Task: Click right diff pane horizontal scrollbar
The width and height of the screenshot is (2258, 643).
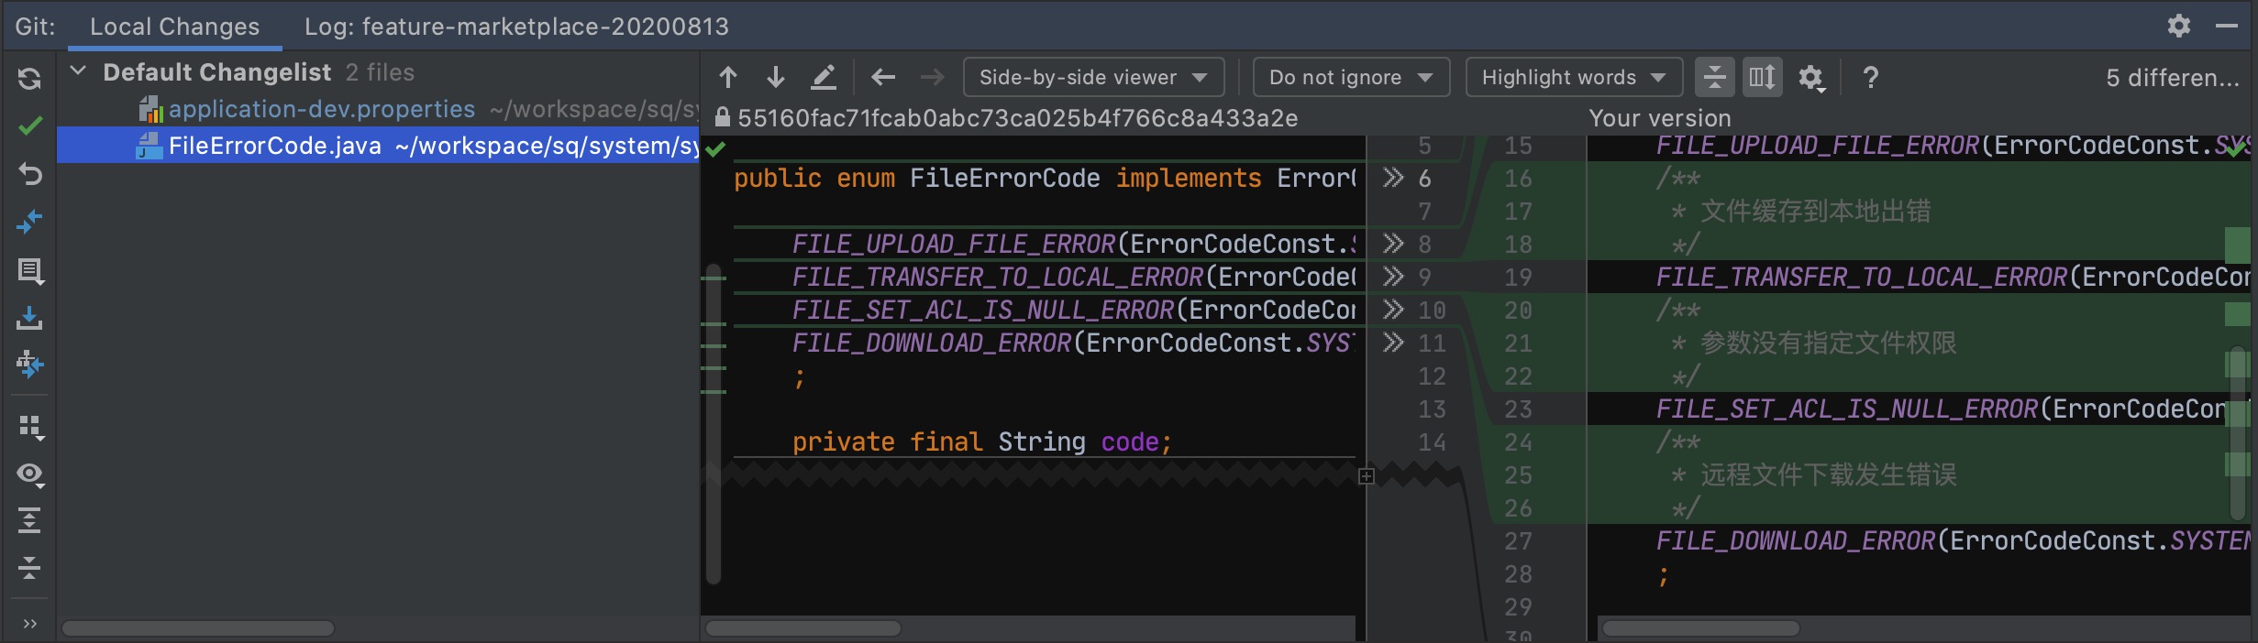Action: coord(1701,628)
